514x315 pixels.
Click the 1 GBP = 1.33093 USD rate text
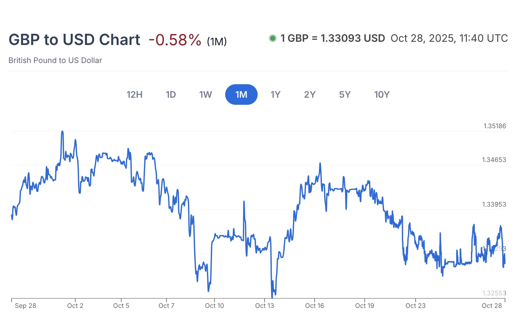pyautogui.click(x=332, y=38)
